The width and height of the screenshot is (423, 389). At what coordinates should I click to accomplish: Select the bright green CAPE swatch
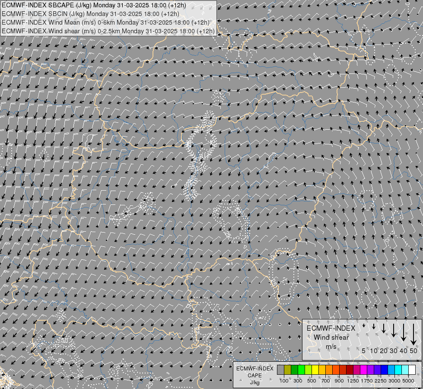click(x=301, y=370)
